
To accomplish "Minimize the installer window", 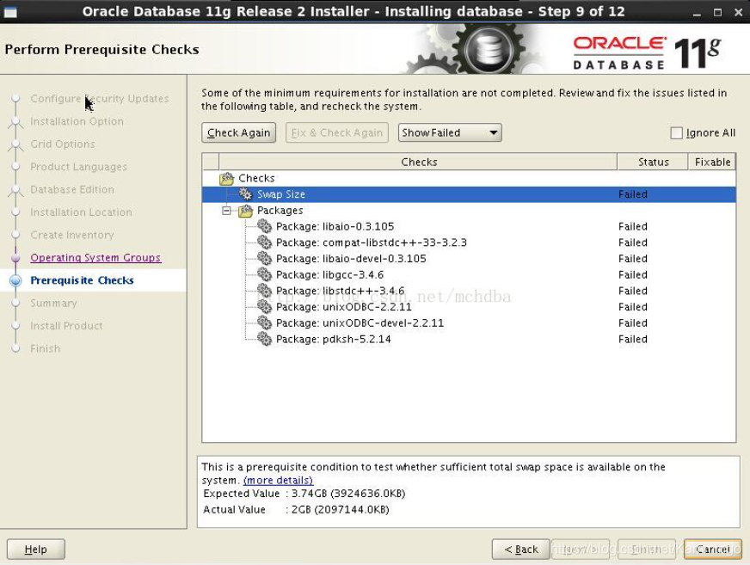I will click(697, 13).
